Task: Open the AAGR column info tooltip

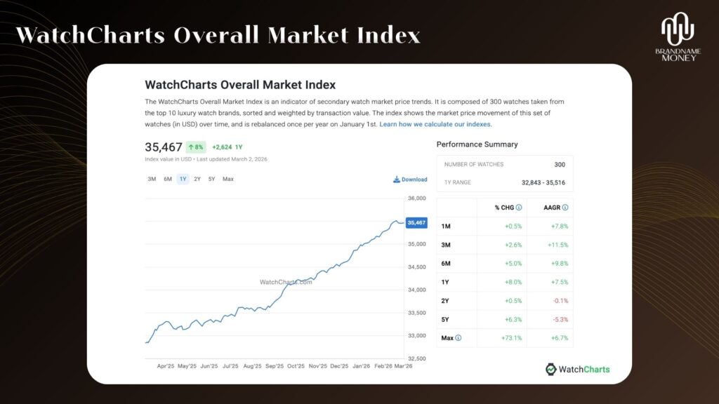Action: [x=565, y=208]
